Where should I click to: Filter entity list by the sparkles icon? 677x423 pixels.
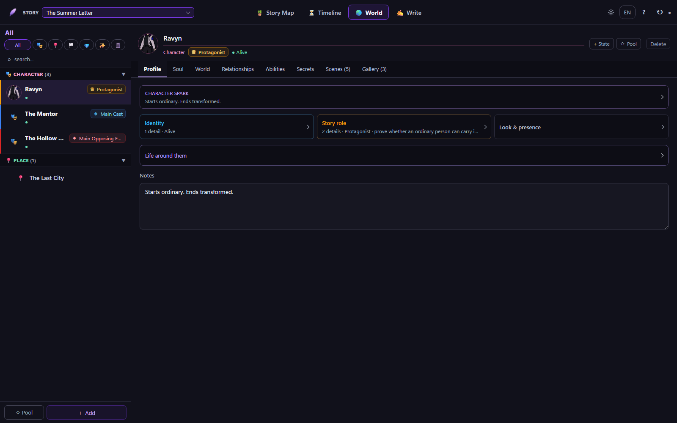[102, 45]
